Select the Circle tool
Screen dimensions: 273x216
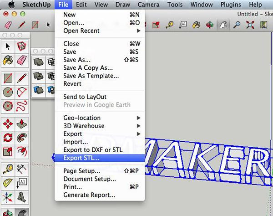pos(8,92)
